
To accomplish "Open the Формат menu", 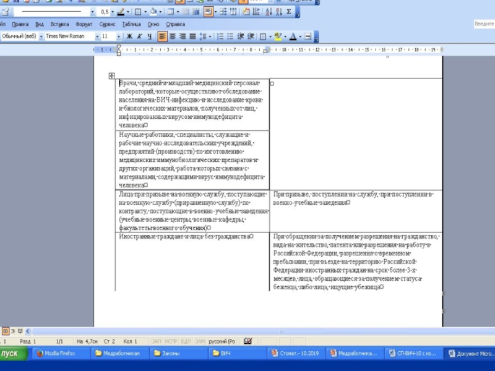I will click(x=84, y=24).
